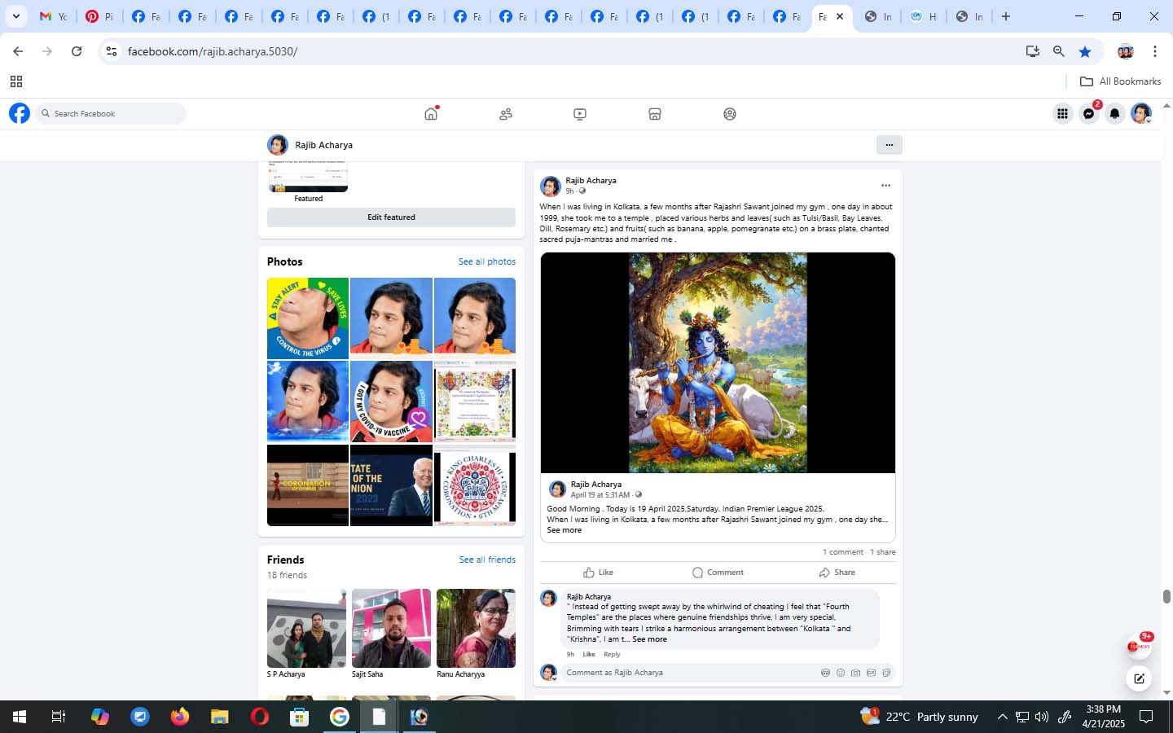Insert sticker in comment box
The image size is (1173, 733).
(886, 673)
